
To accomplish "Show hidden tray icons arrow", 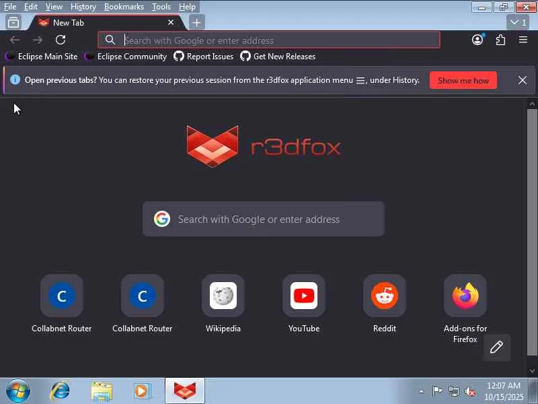I will click(x=422, y=391).
